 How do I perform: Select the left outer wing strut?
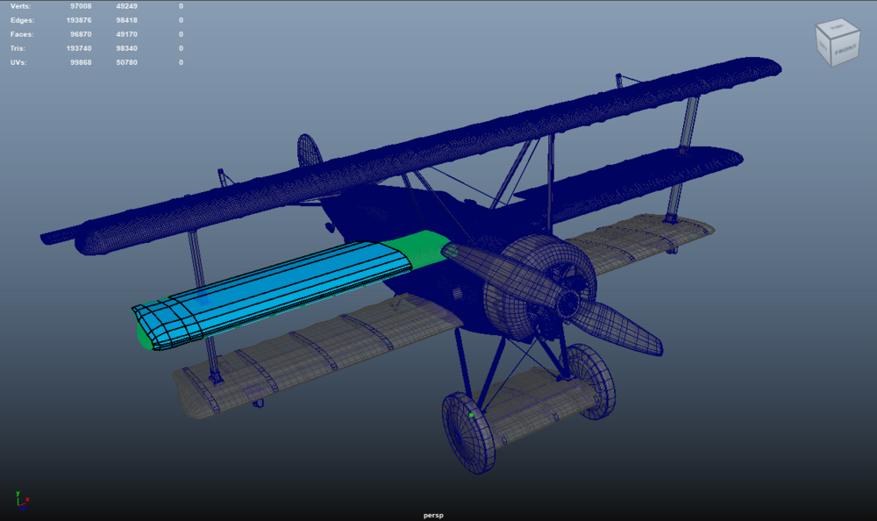pos(204,307)
